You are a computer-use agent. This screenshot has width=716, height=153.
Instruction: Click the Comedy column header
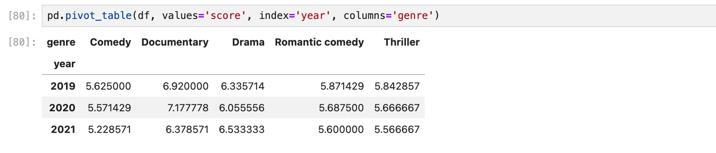(110, 42)
